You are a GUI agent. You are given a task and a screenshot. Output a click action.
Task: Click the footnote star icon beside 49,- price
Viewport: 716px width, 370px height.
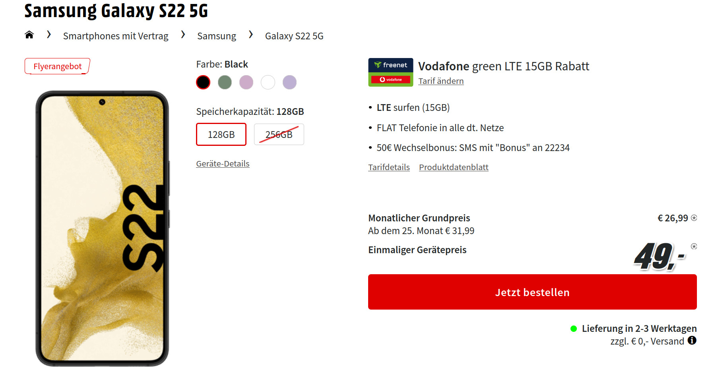point(694,246)
